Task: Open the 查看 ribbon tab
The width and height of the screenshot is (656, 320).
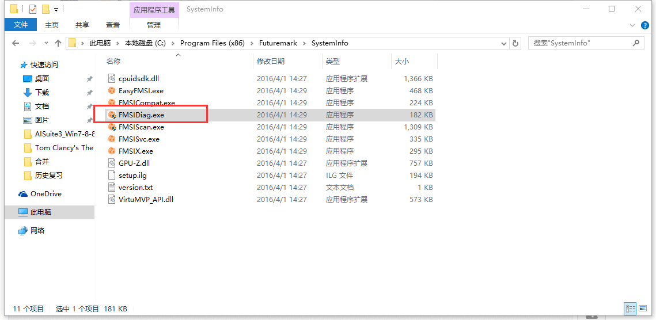Action: click(113, 25)
